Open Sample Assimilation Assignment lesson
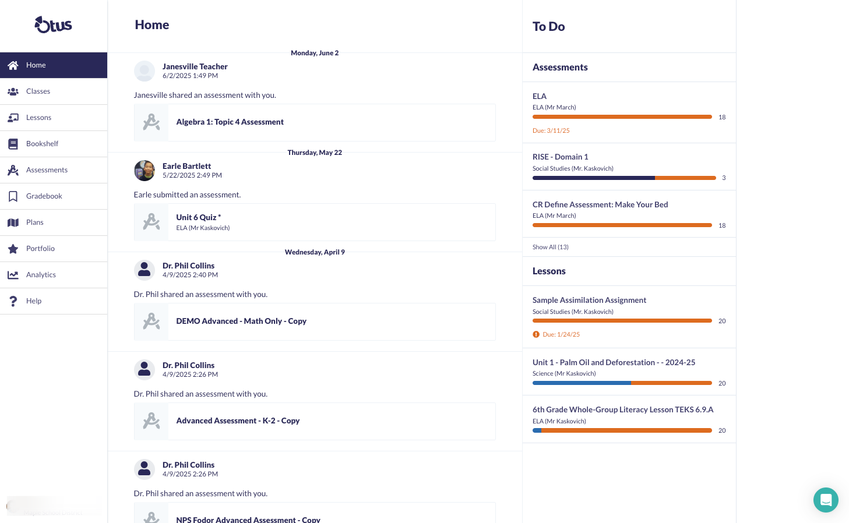Viewport: 849px width, 523px height. tap(589, 301)
